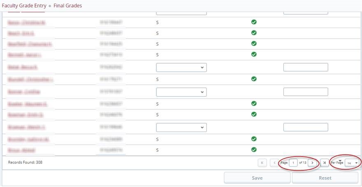Select the Final Grades breadcrumb
Viewport: 362px width, 187px height.
coord(67,6)
